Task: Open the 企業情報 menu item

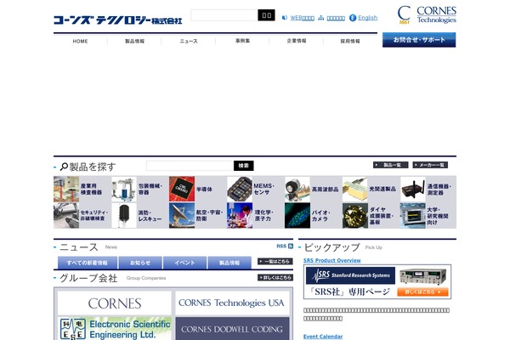Action: pyautogui.click(x=297, y=41)
